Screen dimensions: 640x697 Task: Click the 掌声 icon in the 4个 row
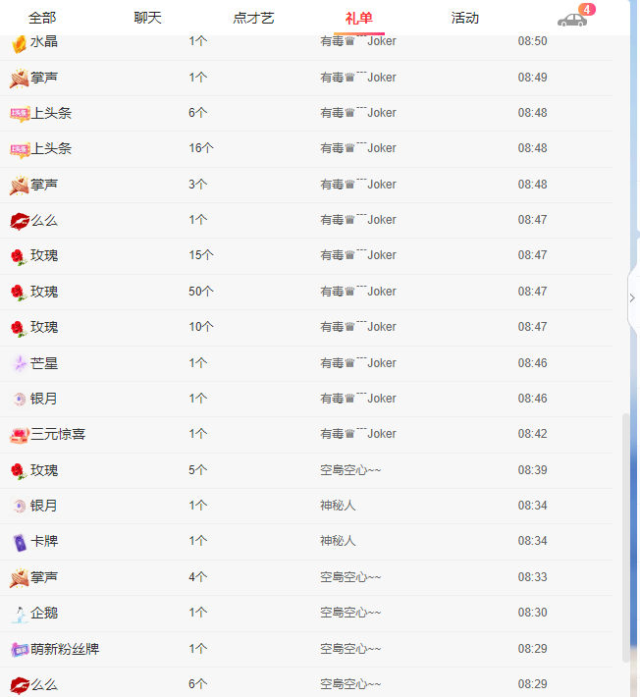click(19, 578)
